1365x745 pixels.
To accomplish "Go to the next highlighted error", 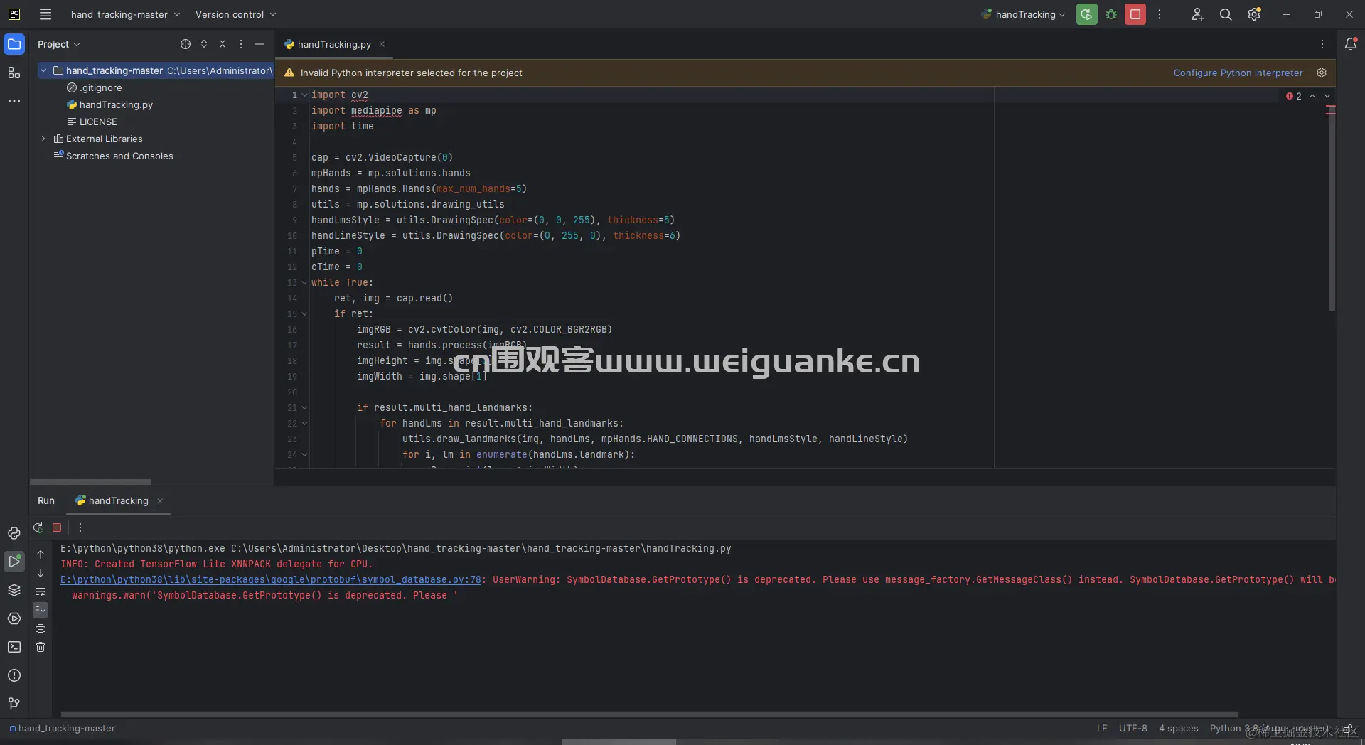I will click(x=1327, y=96).
